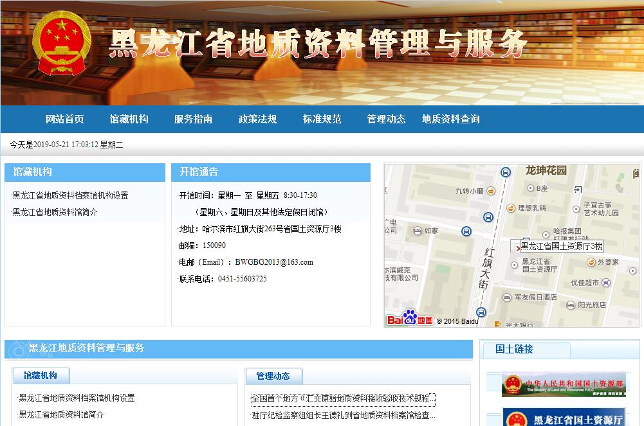Click the opening hours 8:30-17:30 line
The width and height of the screenshot is (644, 426).
(248, 195)
